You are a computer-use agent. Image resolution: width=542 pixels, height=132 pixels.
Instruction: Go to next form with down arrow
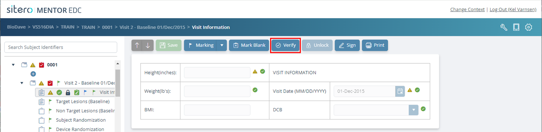pos(148,45)
